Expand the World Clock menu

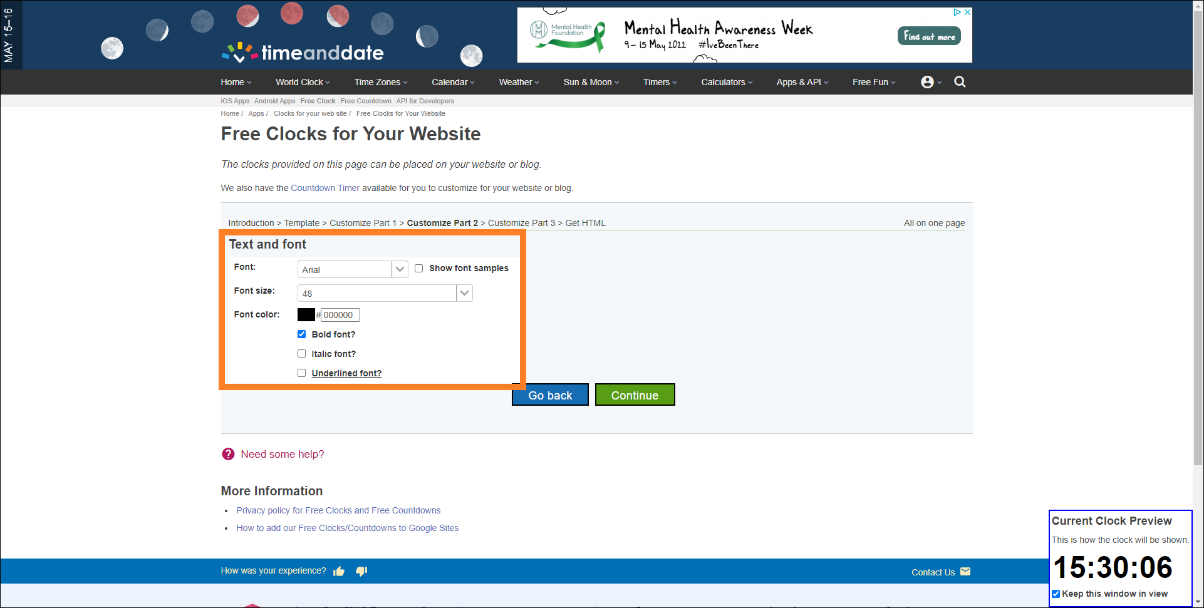303,82
